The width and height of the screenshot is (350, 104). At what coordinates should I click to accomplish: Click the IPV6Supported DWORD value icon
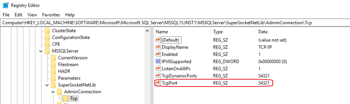(158, 61)
